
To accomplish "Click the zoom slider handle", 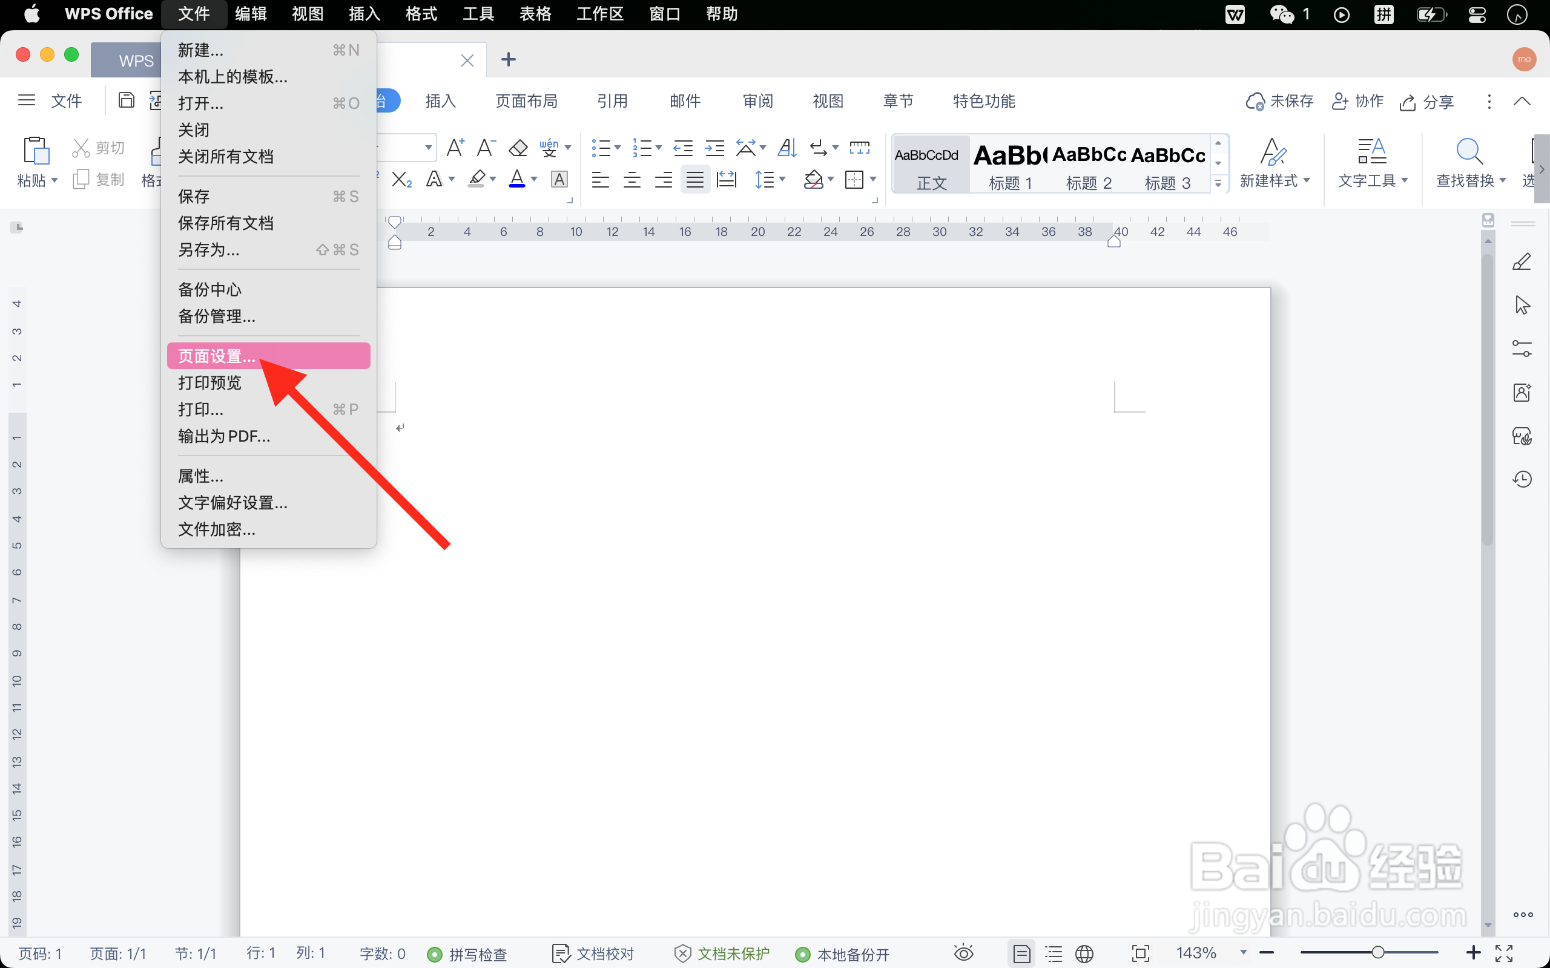I will tap(1378, 953).
